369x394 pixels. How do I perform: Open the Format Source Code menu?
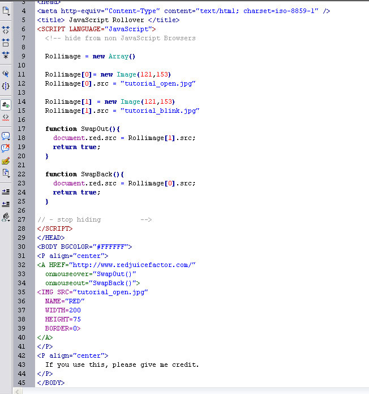point(6,217)
